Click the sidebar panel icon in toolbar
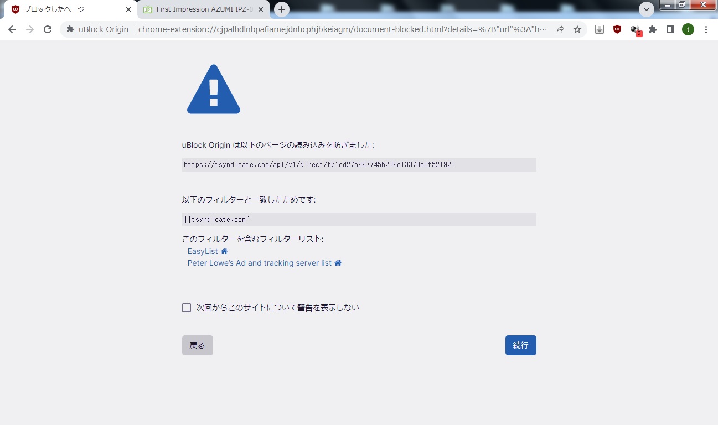Viewport: 718px width, 425px height. [670, 29]
